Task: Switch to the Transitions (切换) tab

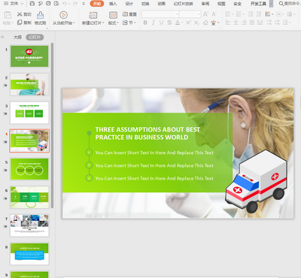Action: click(x=145, y=4)
